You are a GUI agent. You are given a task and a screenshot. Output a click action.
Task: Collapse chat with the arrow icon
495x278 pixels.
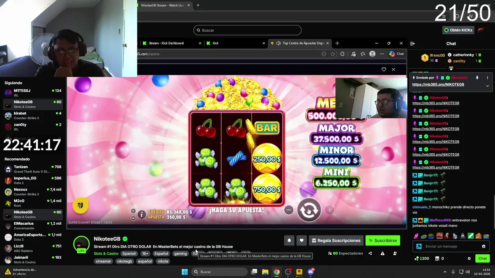pos(412,44)
